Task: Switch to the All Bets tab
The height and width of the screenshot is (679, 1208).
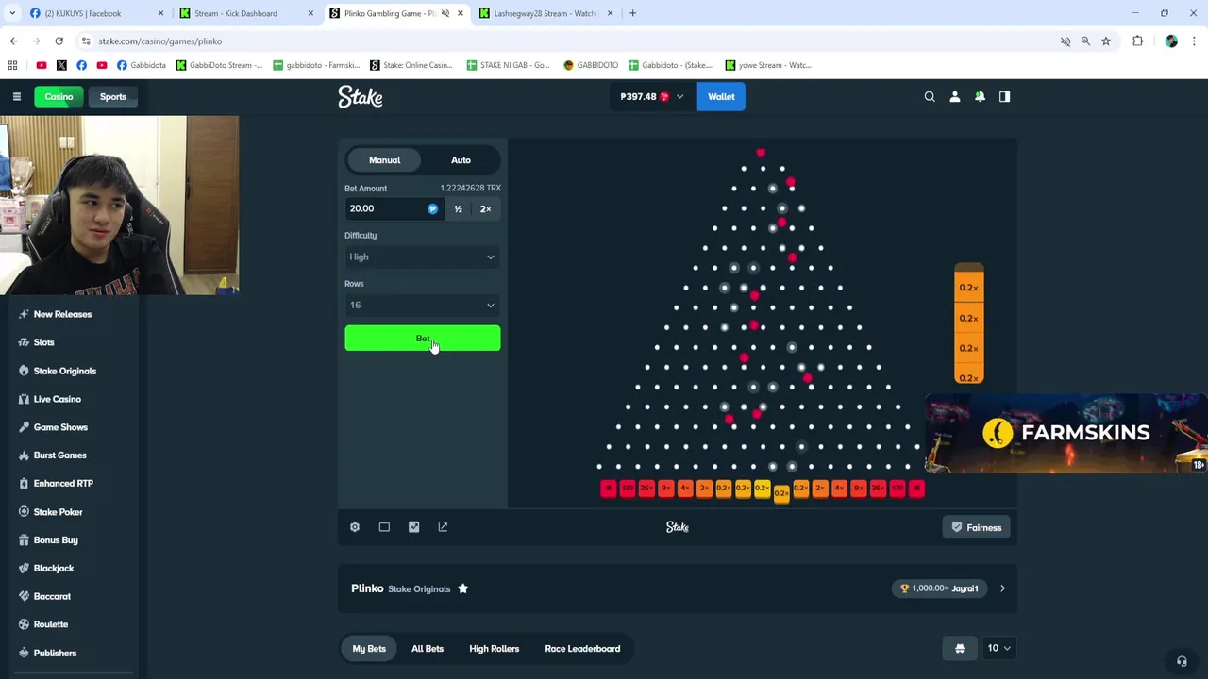Action: pos(428,649)
